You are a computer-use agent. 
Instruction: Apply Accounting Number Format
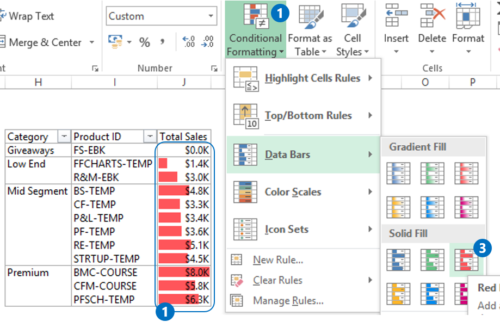click(x=115, y=42)
